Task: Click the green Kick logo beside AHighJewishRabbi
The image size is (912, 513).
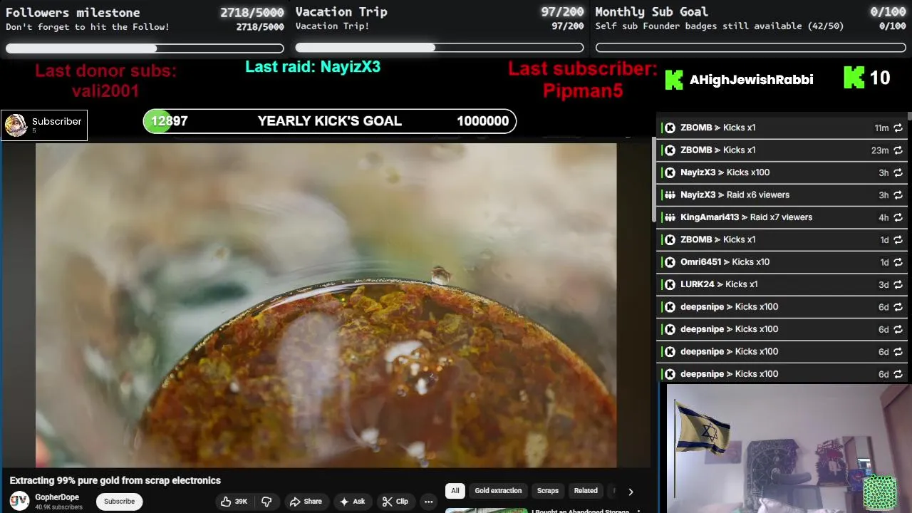Action: (674, 80)
